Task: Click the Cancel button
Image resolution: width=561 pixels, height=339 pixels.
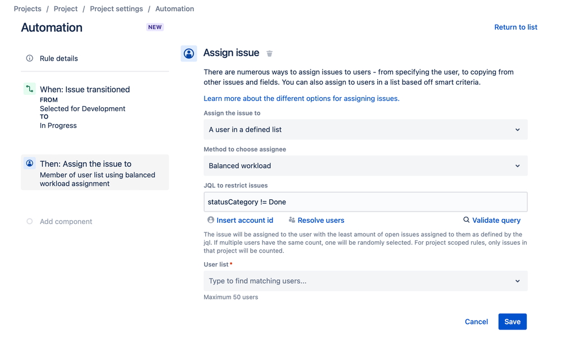Action: 476,322
